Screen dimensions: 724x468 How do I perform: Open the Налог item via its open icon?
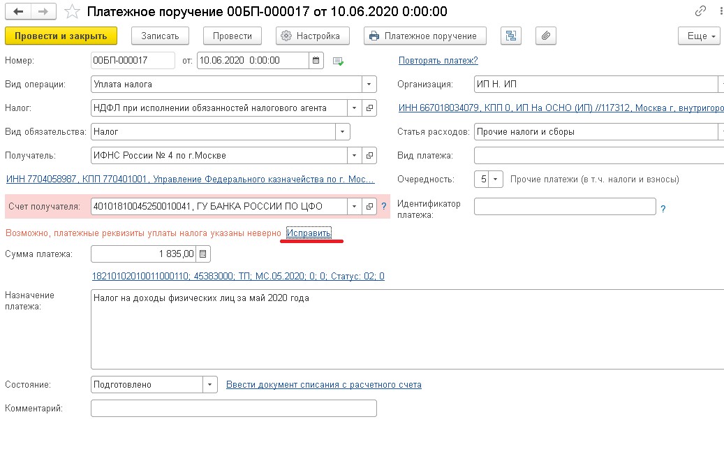(369, 108)
